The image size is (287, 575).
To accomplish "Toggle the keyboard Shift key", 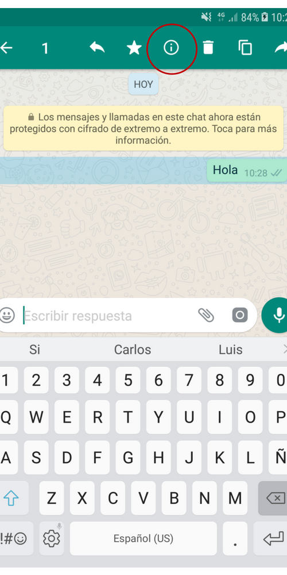I will (11, 498).
